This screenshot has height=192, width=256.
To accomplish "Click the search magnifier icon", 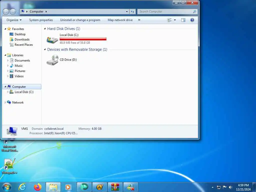I will (x=194, y=11).
